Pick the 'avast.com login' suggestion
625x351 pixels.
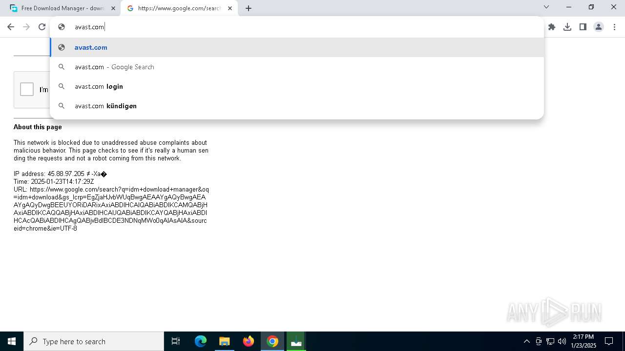click(x=297, y=86)
